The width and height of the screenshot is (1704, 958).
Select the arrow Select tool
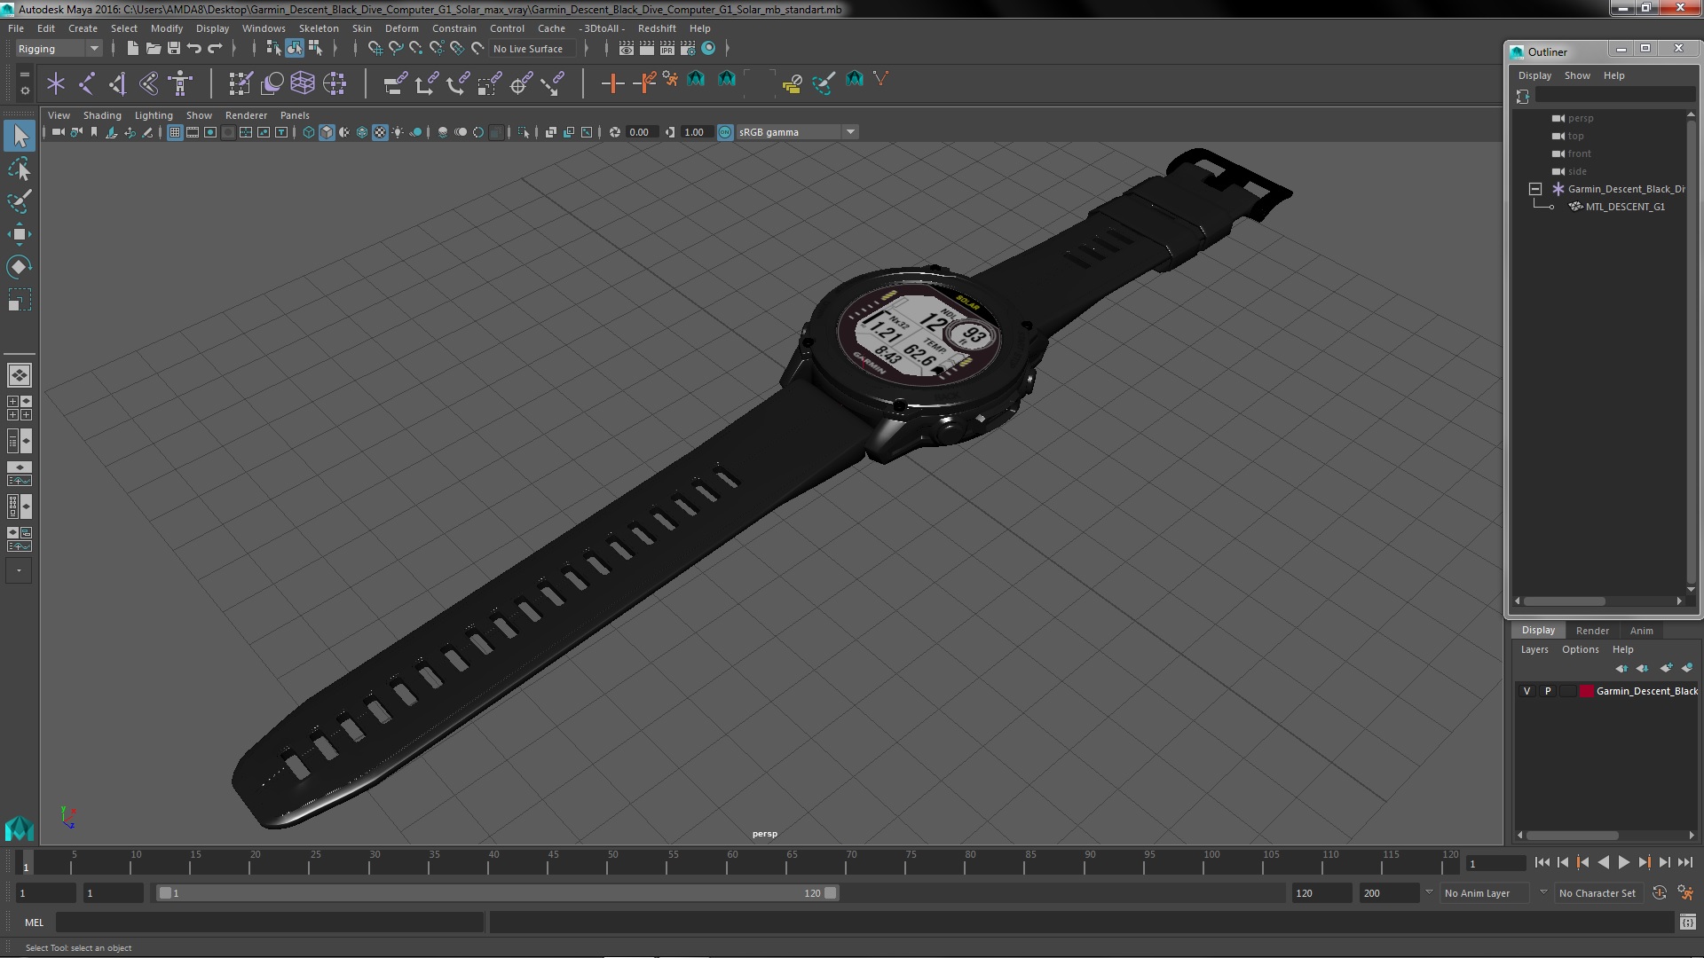[x=20, y=136]
